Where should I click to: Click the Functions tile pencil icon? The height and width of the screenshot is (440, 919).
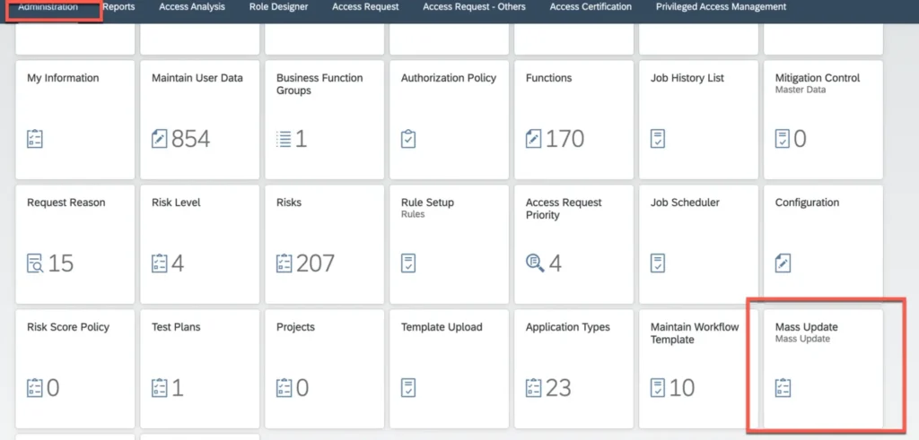tap(534, 139)
